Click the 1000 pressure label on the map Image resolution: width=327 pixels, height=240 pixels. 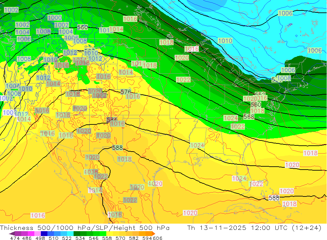pyautogui.click(x=55, y=18)
